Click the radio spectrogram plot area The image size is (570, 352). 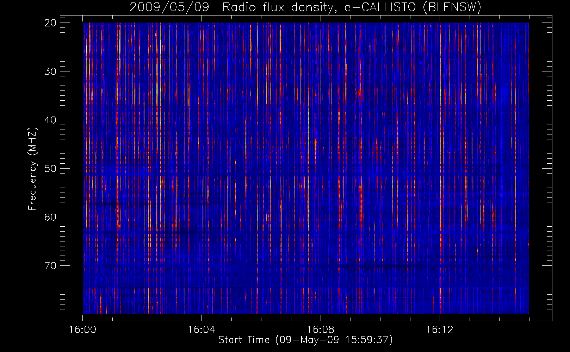306,168
